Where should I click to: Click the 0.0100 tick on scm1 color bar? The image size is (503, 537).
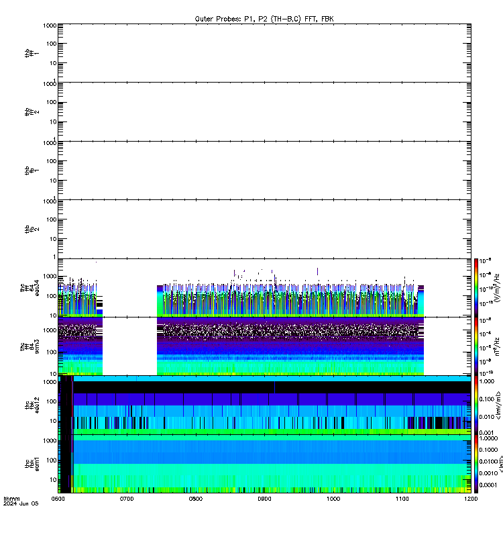pyautogui.click(x=488, y=461)
